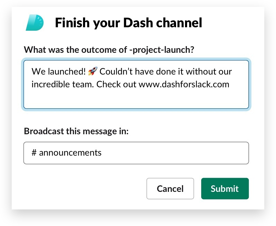Screen dimensions: 276x226
Task: Click '-project-launch?' in the question label
Action: click(x=162, y=50)
